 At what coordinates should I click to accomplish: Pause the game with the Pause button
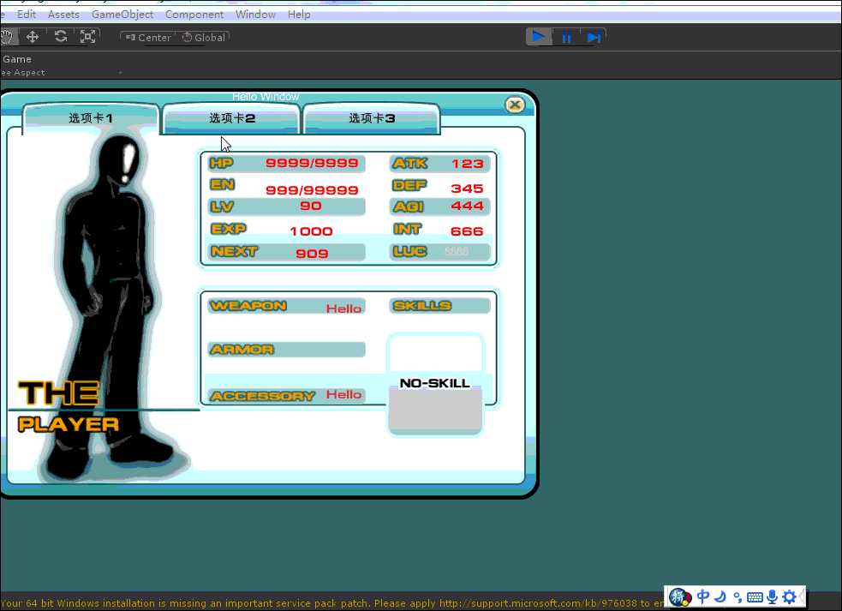tap(566, 37)
